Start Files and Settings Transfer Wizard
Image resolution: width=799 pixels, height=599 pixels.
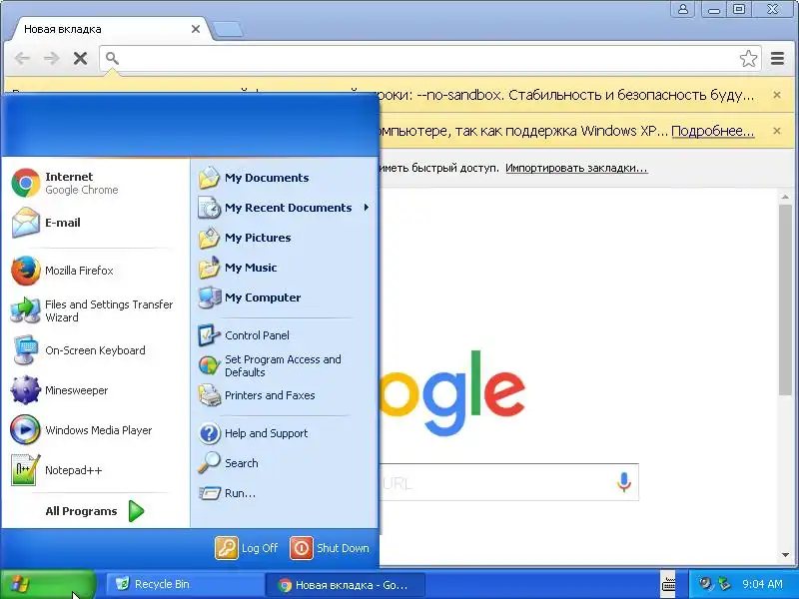95,310
